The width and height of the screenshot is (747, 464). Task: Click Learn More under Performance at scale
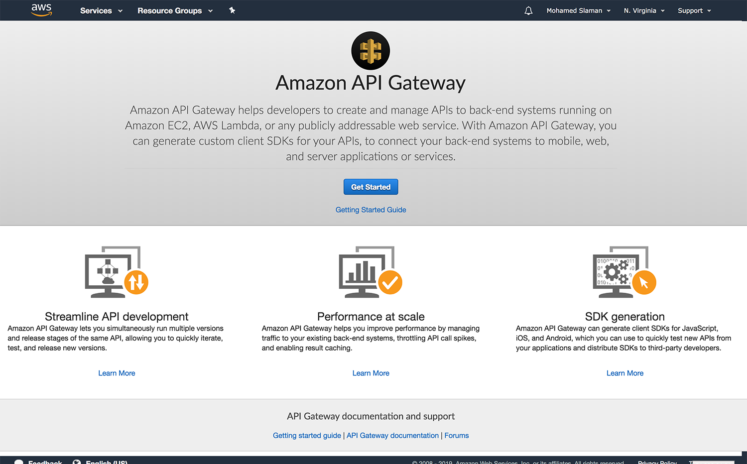(x=371, y=373)
